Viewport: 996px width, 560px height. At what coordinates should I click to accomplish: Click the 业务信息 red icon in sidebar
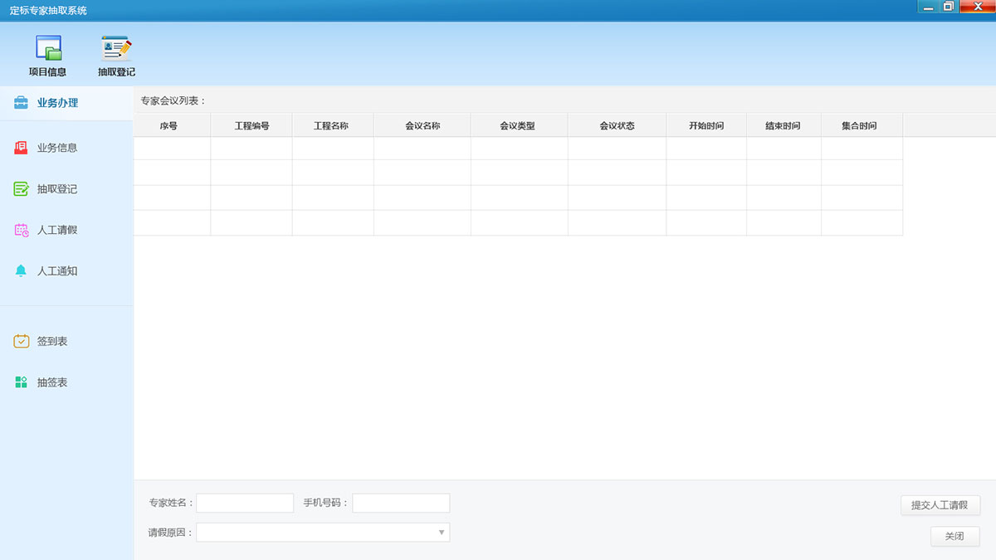tap(21, 148)
